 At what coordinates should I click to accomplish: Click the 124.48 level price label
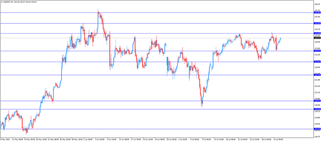(x=317, y=33)
